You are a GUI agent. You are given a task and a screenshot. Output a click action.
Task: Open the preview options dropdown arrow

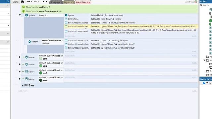click(x=46, y=2)
